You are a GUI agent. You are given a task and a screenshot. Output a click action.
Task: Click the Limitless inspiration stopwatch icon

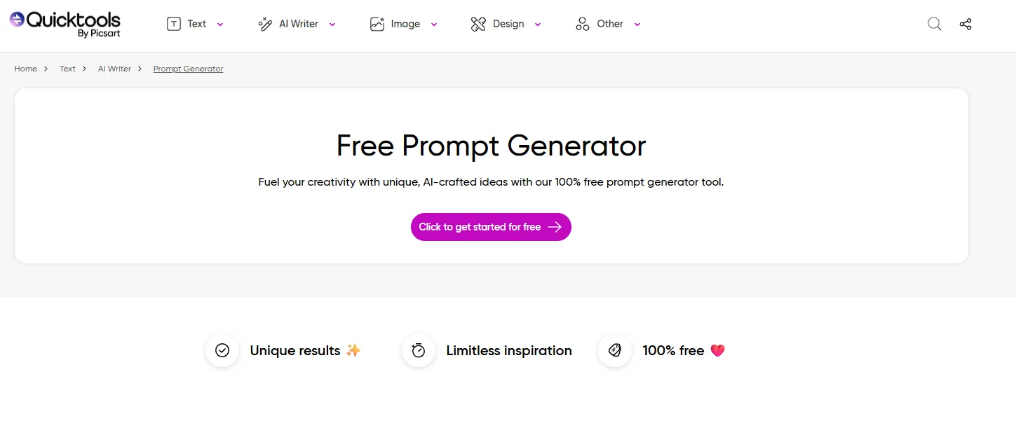[419, 350]
